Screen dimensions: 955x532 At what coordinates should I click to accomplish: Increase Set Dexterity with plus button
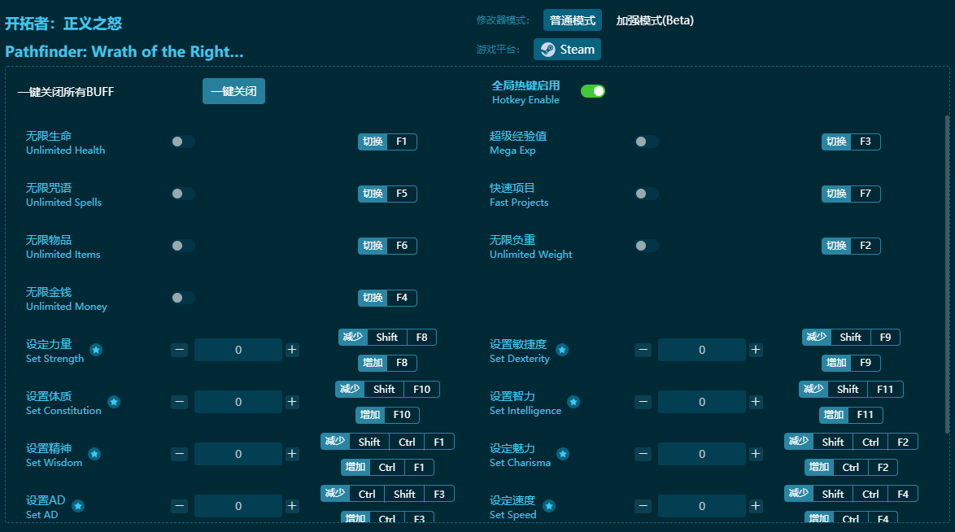[756, 350]
